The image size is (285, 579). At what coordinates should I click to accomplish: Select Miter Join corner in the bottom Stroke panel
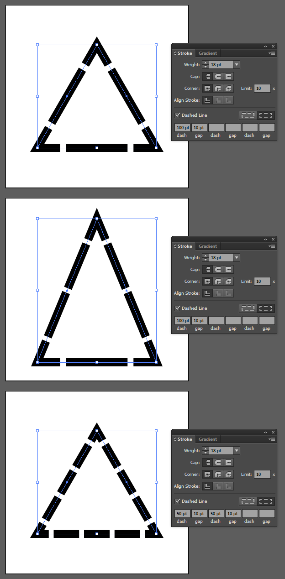tap(207, 475)
